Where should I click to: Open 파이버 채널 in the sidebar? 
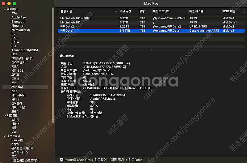coord(18,107)
